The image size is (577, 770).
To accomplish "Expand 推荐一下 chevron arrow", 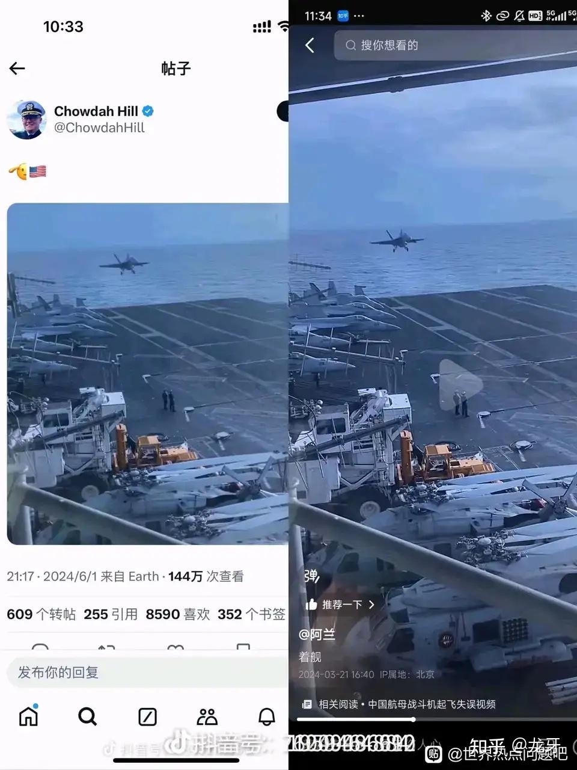I will (x=371, y=605).
